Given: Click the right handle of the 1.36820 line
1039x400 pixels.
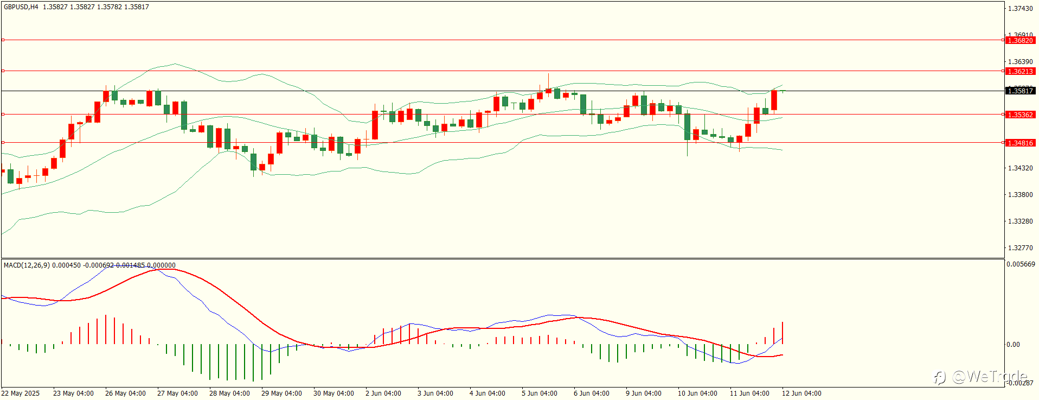Looking at the screenshot, I should click(1003, 40).
